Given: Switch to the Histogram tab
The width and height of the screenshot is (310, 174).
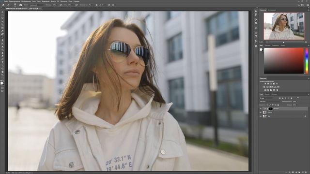Looking at the screenshot, I should [272, 10].
